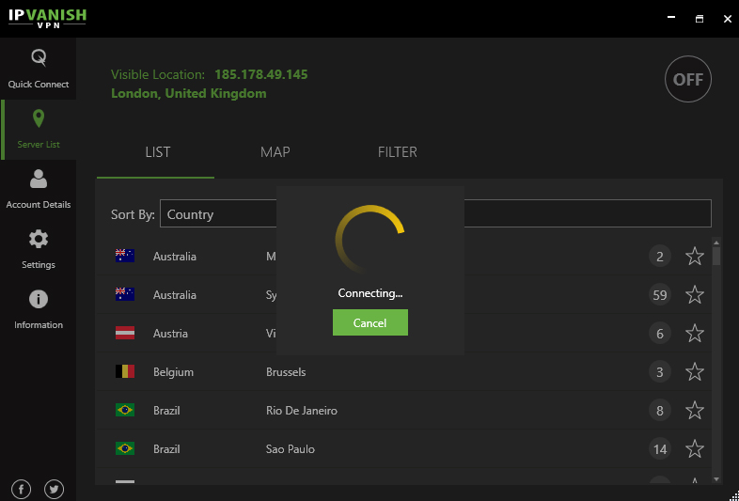Open the Twitter icon link
Viewport: 739px width, 501px height.
pos(54,489)
